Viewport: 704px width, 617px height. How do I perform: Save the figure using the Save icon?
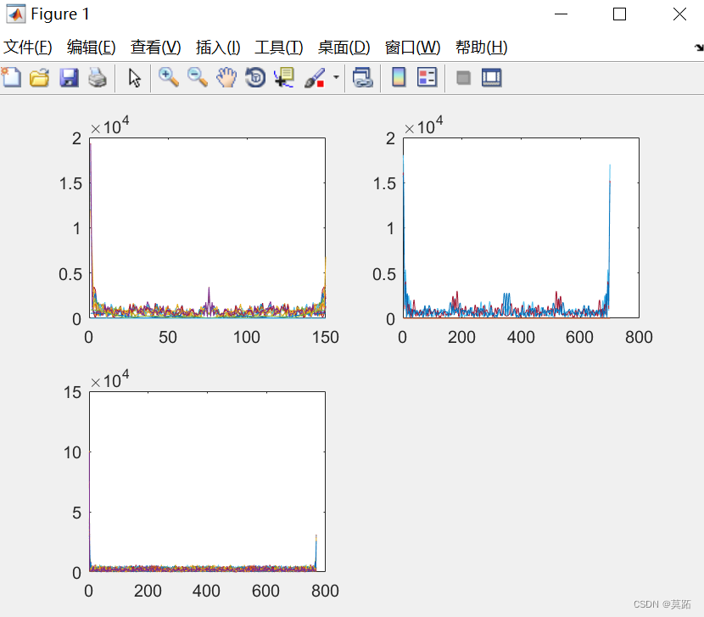[x=68, y=77]
